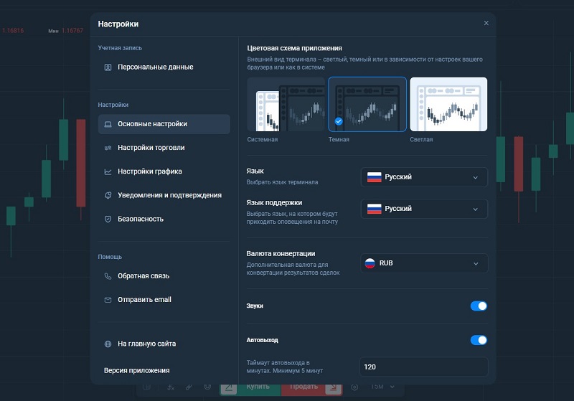
Task: Click the shield icon beside Безопасность
Action: tap(108, 219)
